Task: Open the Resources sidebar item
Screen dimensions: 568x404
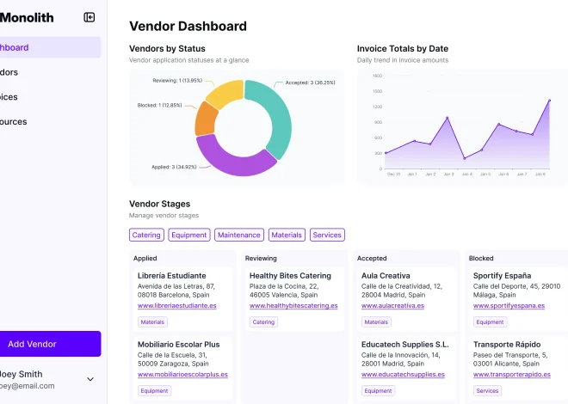Action: [x=51, y=121]
